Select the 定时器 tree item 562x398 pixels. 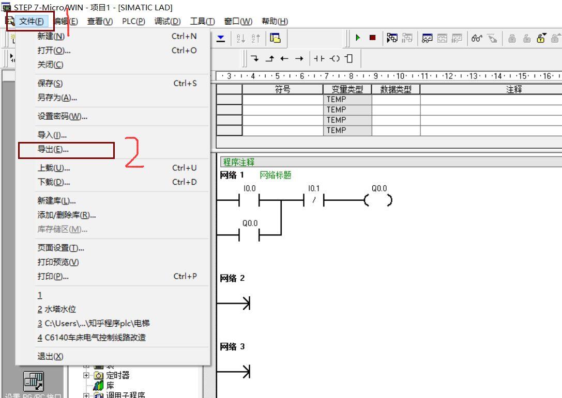tap(117, 375)
